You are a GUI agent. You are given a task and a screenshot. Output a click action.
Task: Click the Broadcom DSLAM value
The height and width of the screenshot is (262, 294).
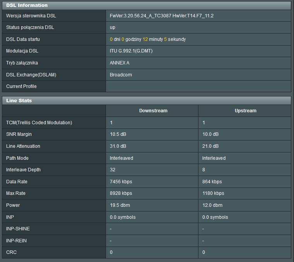[121, 75]
